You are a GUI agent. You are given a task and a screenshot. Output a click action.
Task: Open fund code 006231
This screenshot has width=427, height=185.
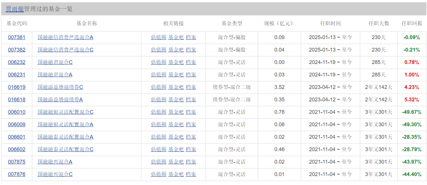pyautogui.click(x=17, y=75)
